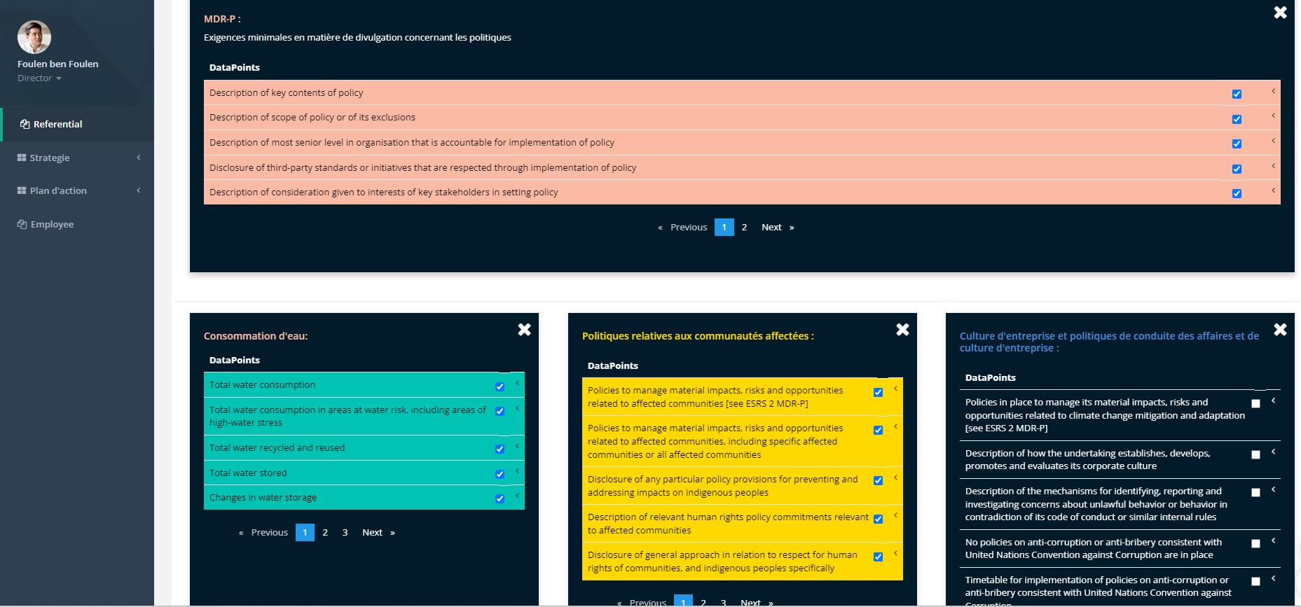Click the Referential sidebar icon
The width and height of the screenshot is (1301, 607).
(x=25, y=124)
